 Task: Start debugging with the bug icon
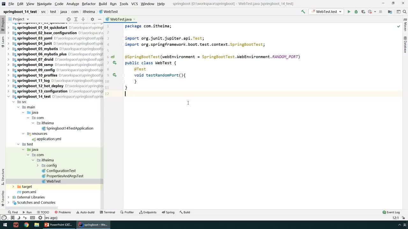(x=356, y=12)
